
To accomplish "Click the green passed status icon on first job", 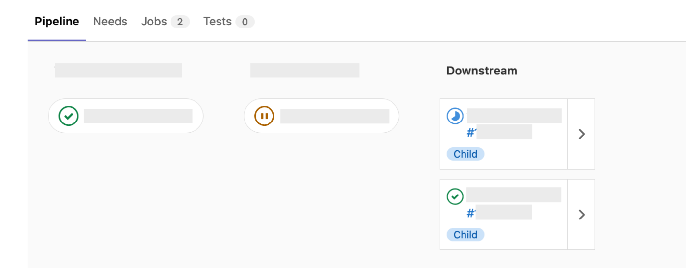I will (x=69, y=116).
